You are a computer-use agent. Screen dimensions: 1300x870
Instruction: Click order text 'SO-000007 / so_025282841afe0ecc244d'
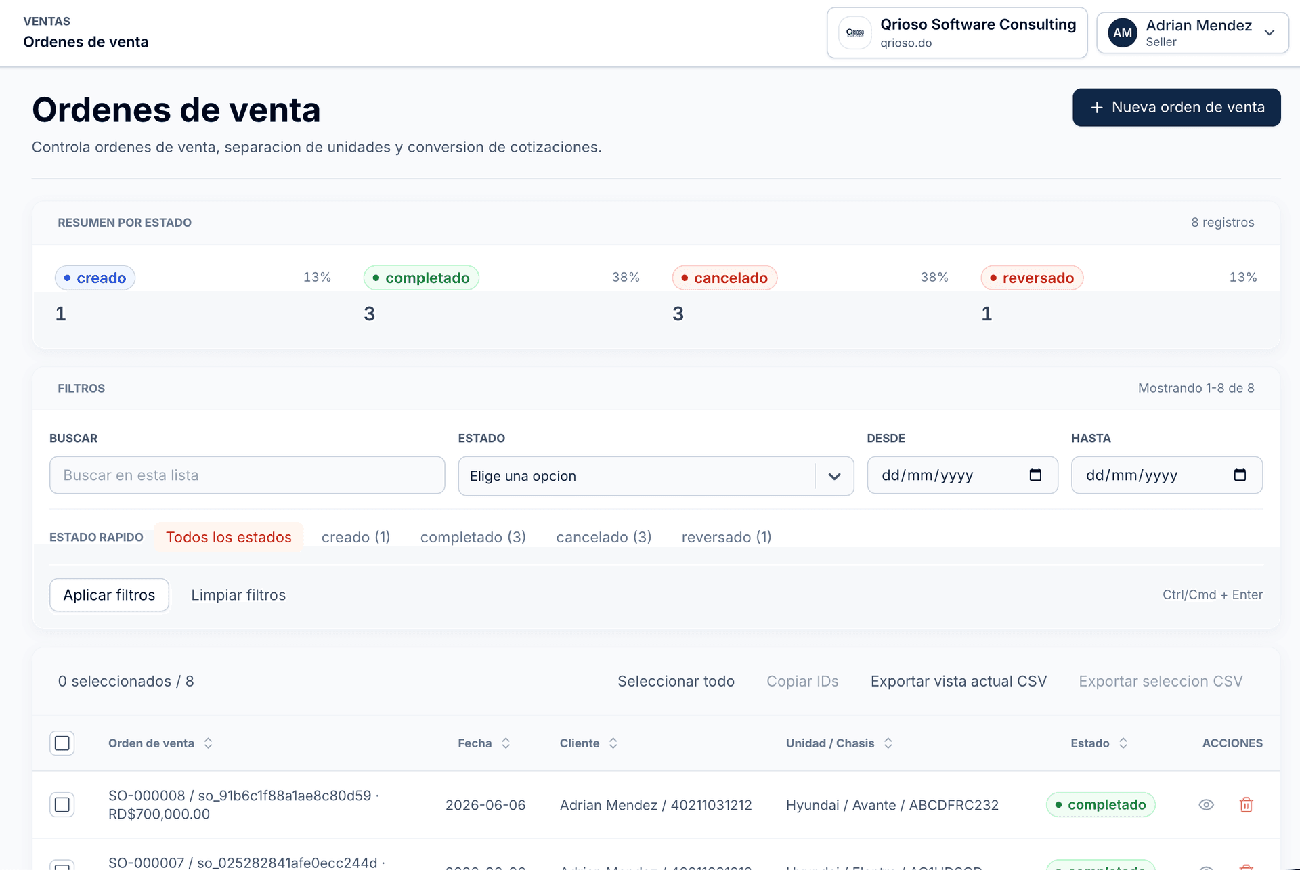(x=242, y=863)
